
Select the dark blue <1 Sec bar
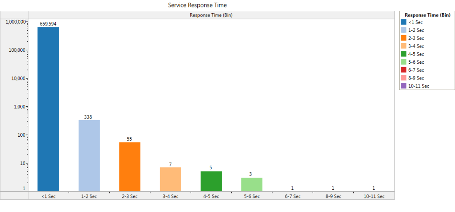[48, 108]
